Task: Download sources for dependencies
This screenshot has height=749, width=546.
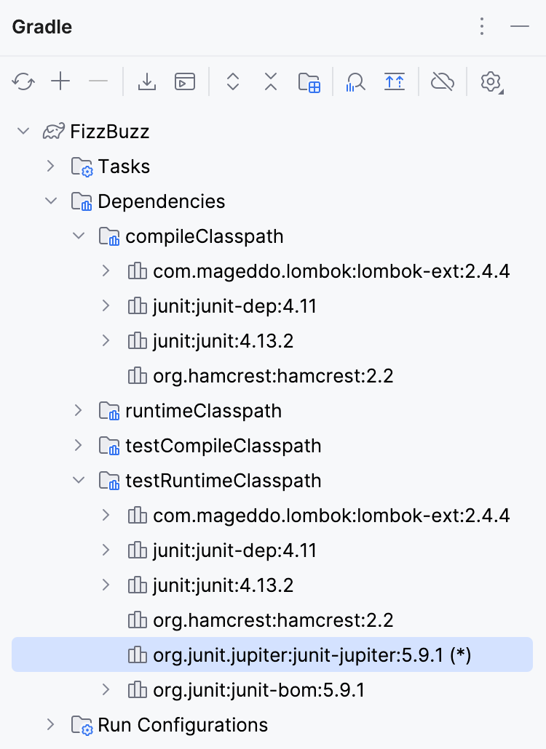Action: coord(147,82)
